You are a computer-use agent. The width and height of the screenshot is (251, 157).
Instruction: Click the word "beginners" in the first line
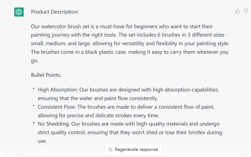click(146, 26)
